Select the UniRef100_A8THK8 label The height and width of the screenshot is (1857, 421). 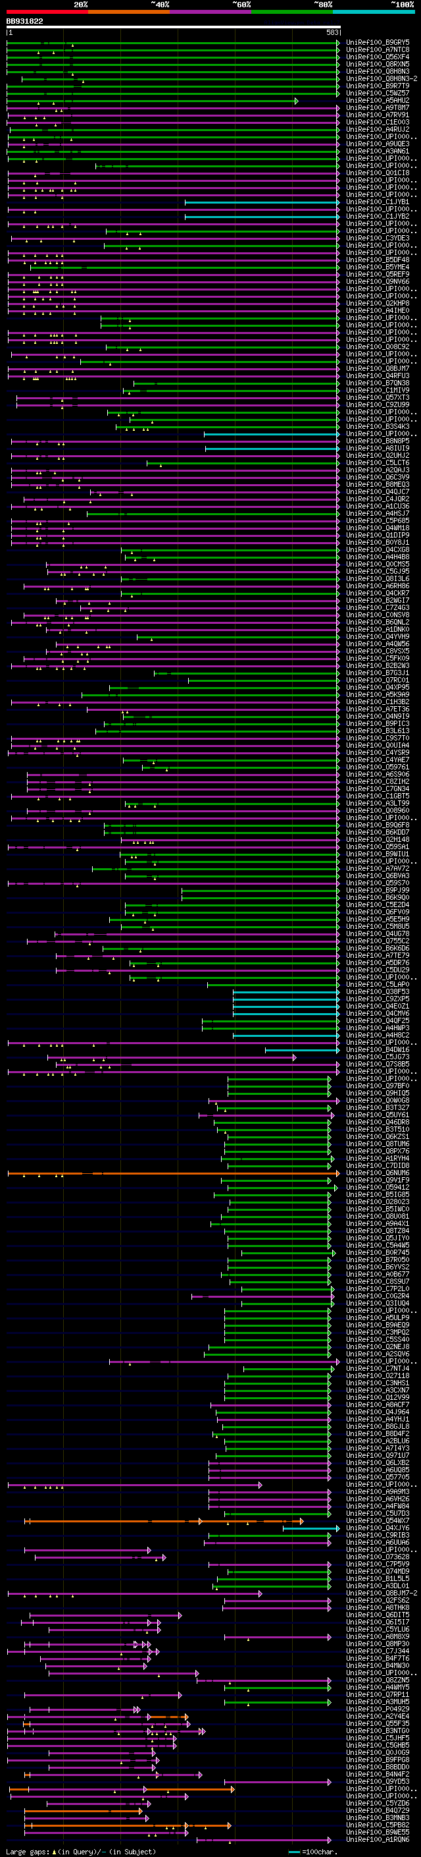(x=378, y=1607)
